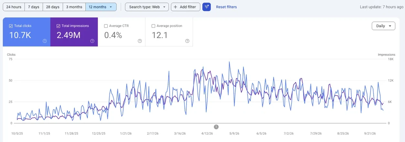Click the Reset filters link
The width and height of the screenshot is (405, 142).
point(226,7)
